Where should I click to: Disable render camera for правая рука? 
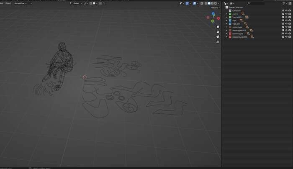[290, 33]
